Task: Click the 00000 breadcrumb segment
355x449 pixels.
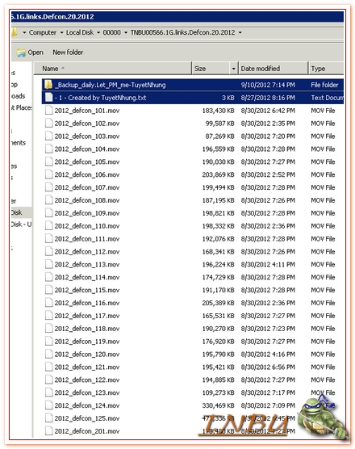Action: (x=112, y=32)
